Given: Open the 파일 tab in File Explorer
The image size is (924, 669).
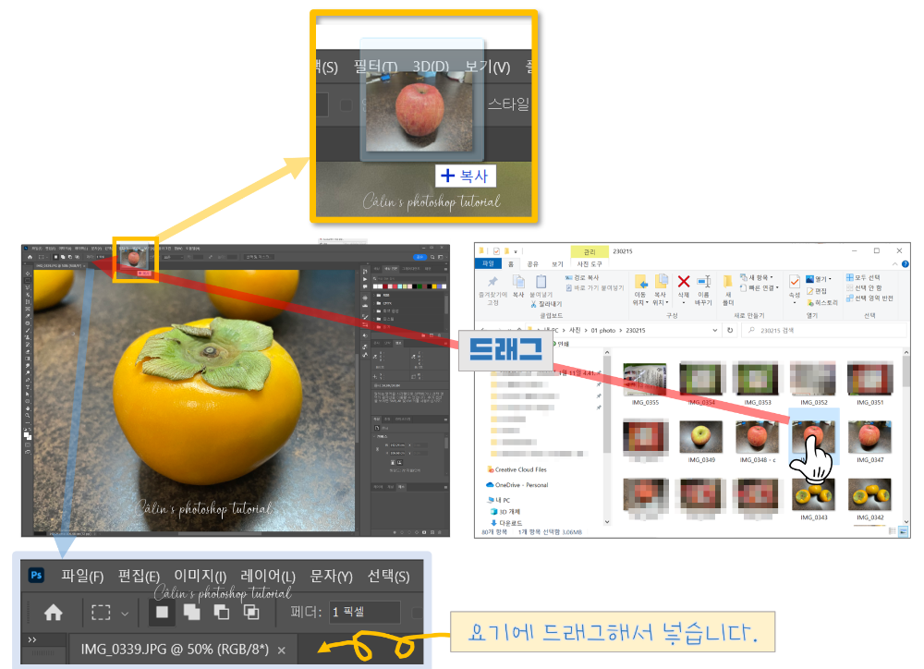Looking at the screenshot, I should tap(489, 263).
